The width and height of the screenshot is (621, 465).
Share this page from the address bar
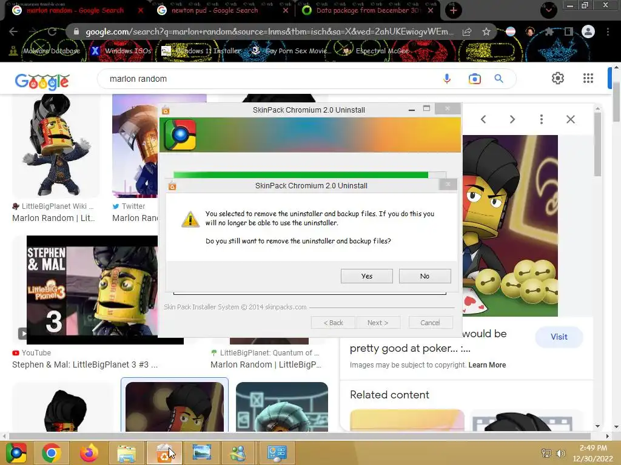467,31
